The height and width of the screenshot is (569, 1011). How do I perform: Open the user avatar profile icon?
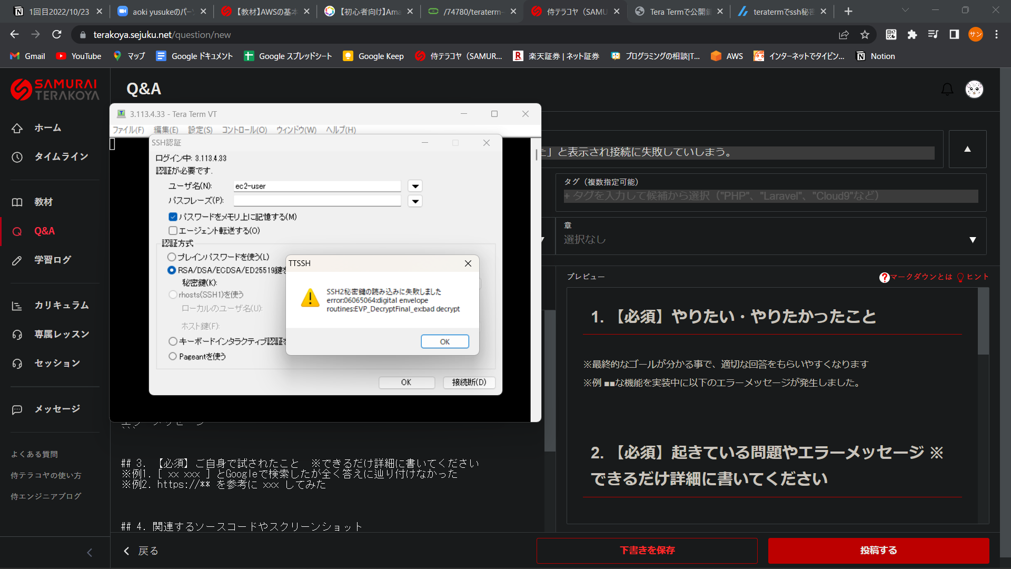tap(974, 90)
